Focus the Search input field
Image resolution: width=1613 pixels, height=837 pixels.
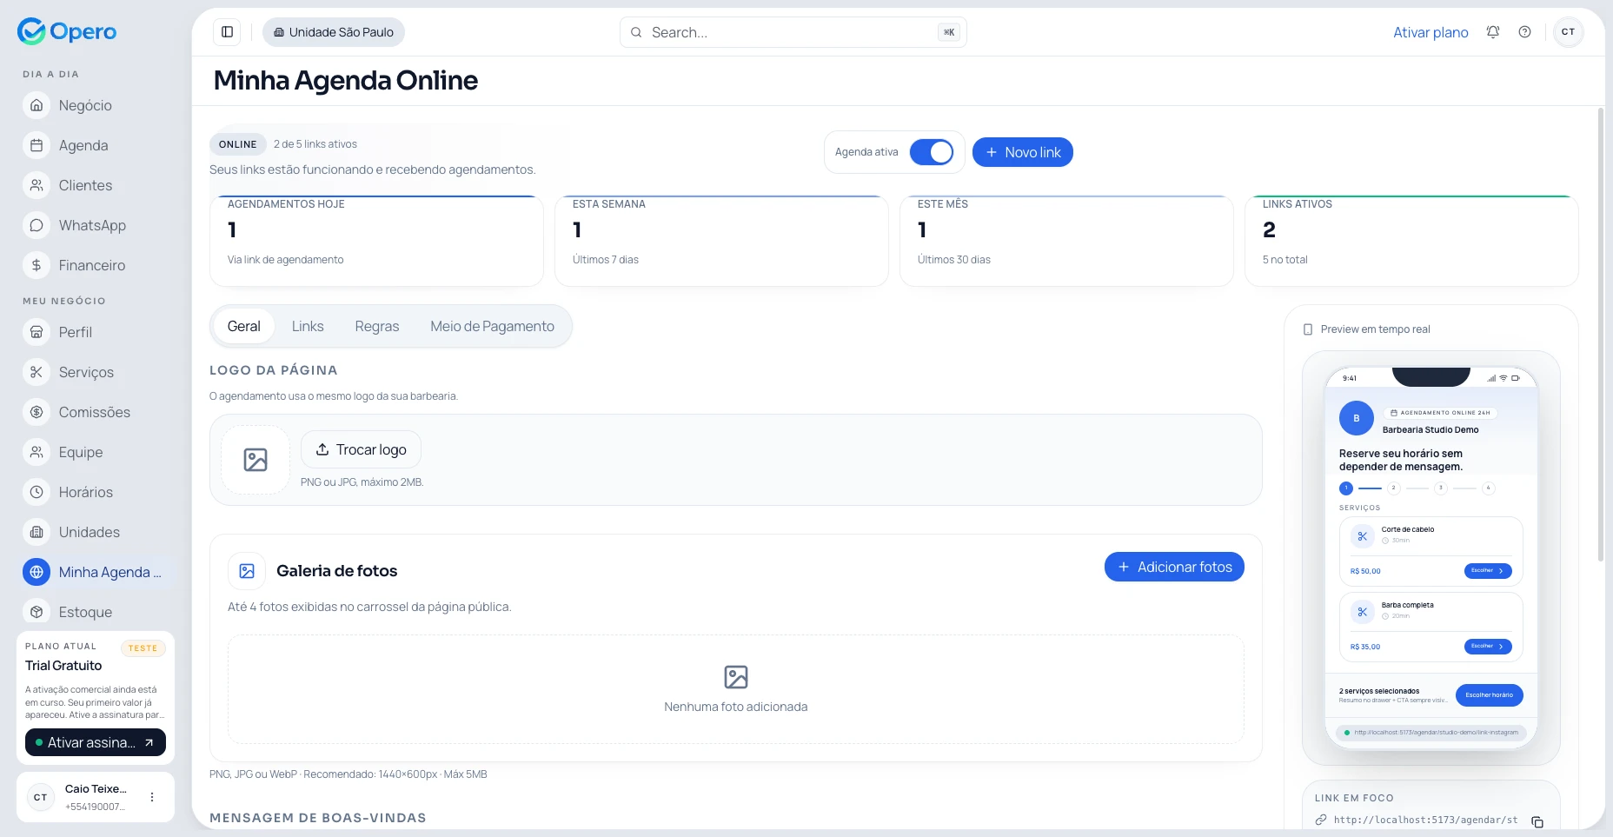(791, 32)
